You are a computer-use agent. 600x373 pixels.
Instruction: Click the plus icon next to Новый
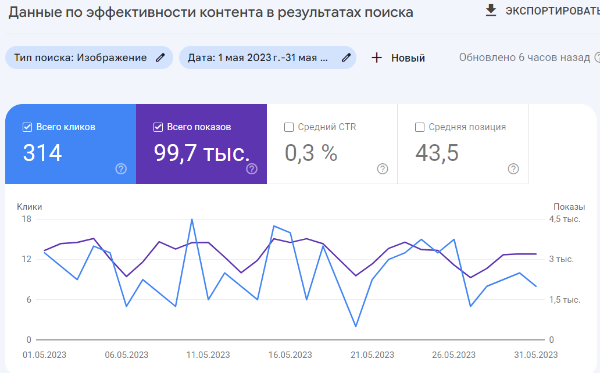377,58
